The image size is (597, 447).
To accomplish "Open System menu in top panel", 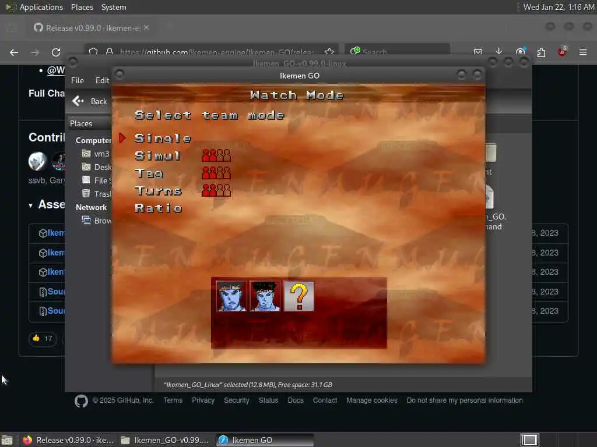I will 114,7.
